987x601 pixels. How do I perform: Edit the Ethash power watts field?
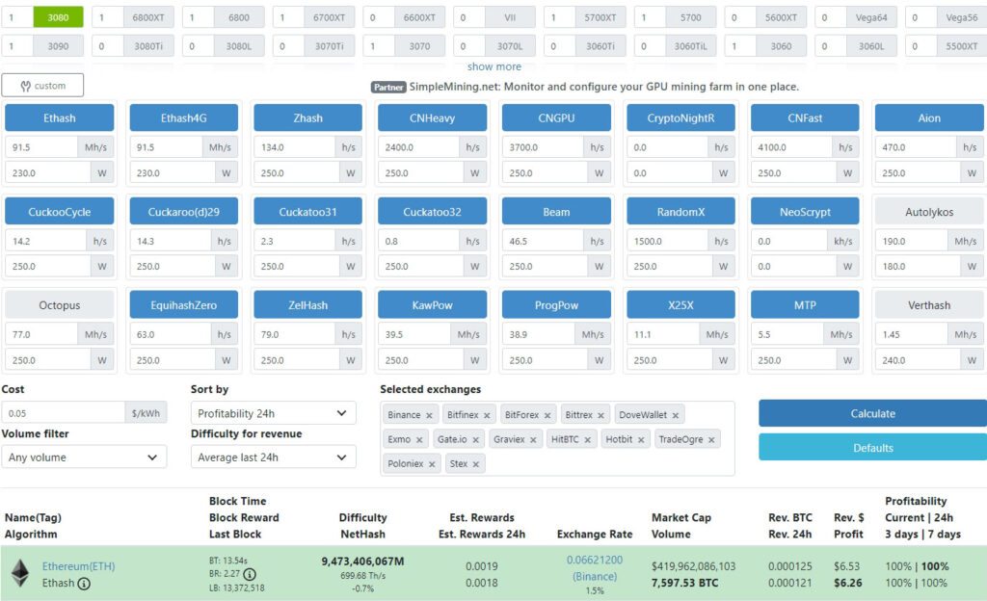pyautogui.click(x=48, y=172)
